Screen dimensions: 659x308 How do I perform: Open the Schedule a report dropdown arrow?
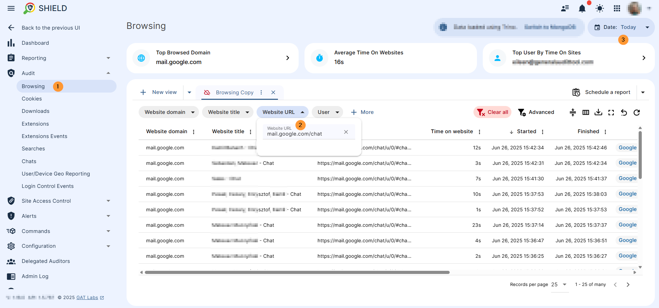point(643,92)
